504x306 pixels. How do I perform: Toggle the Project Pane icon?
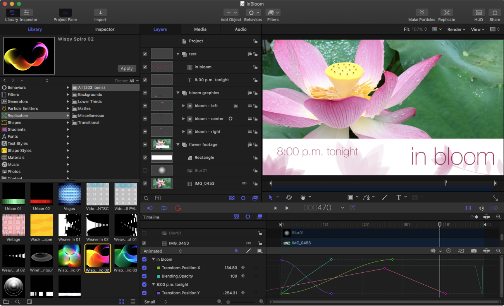[x=65, y=13]
